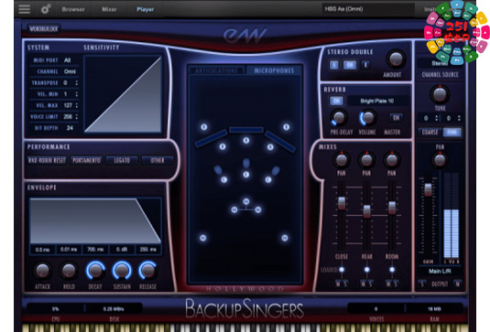Click the Rear mic loaded indicator light
Viewport: 490px width, 332px height.
click(367, 269)
